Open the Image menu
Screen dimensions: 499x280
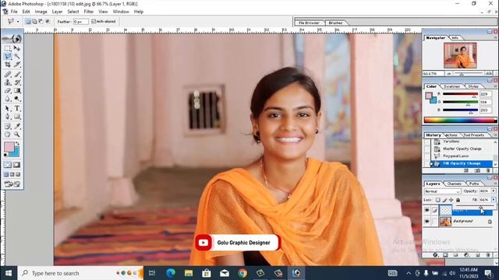pos(41,12)
